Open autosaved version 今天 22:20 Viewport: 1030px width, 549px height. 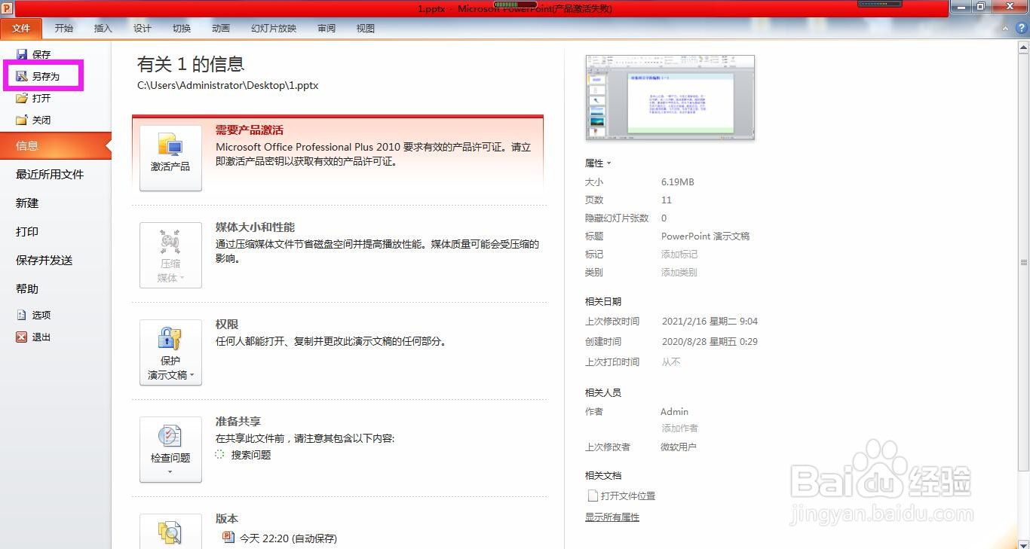(x=280, y=538)
